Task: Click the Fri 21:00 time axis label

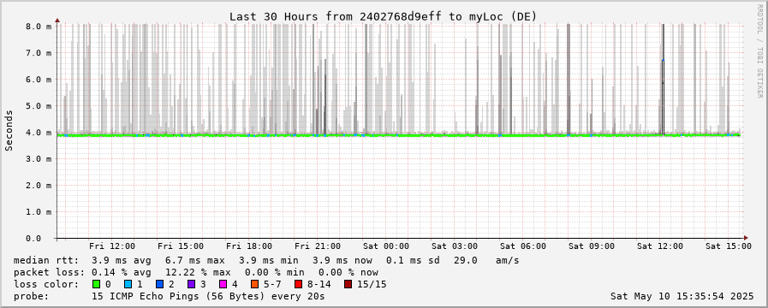Action: tap(318, 246)
